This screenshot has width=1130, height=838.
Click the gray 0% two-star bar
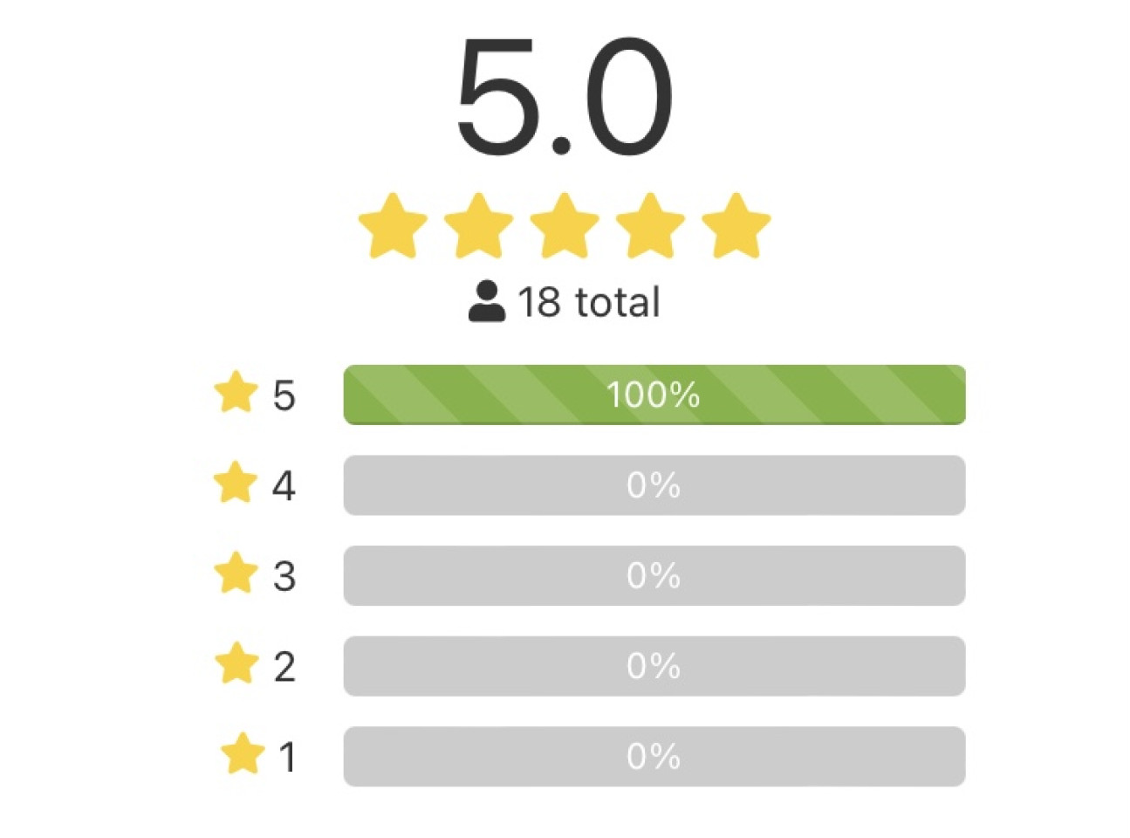click(654, 666)
